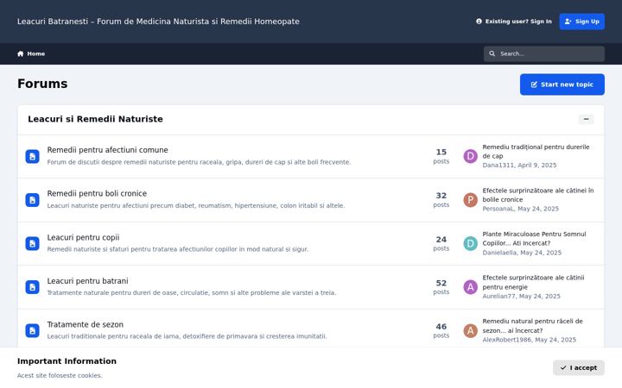This screenshot has width=622, height=388.
Task: Open topic Efectele surprinzătoare ale cătinei în bolile cronice
Action: click(x=538, y=195)
